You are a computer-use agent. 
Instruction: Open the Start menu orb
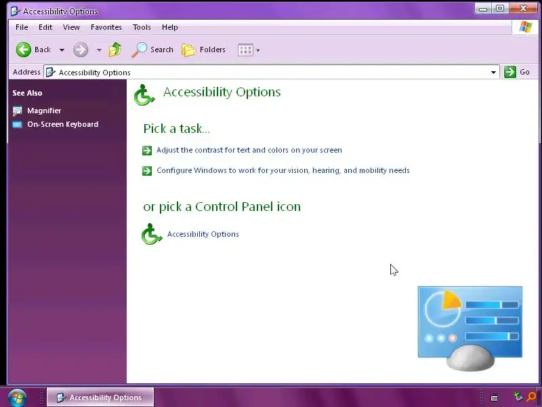click(17, 398)
